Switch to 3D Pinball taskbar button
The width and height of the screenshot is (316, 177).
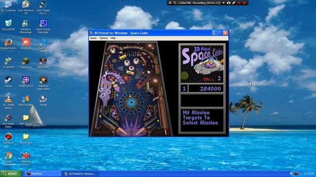click(80, 174)
